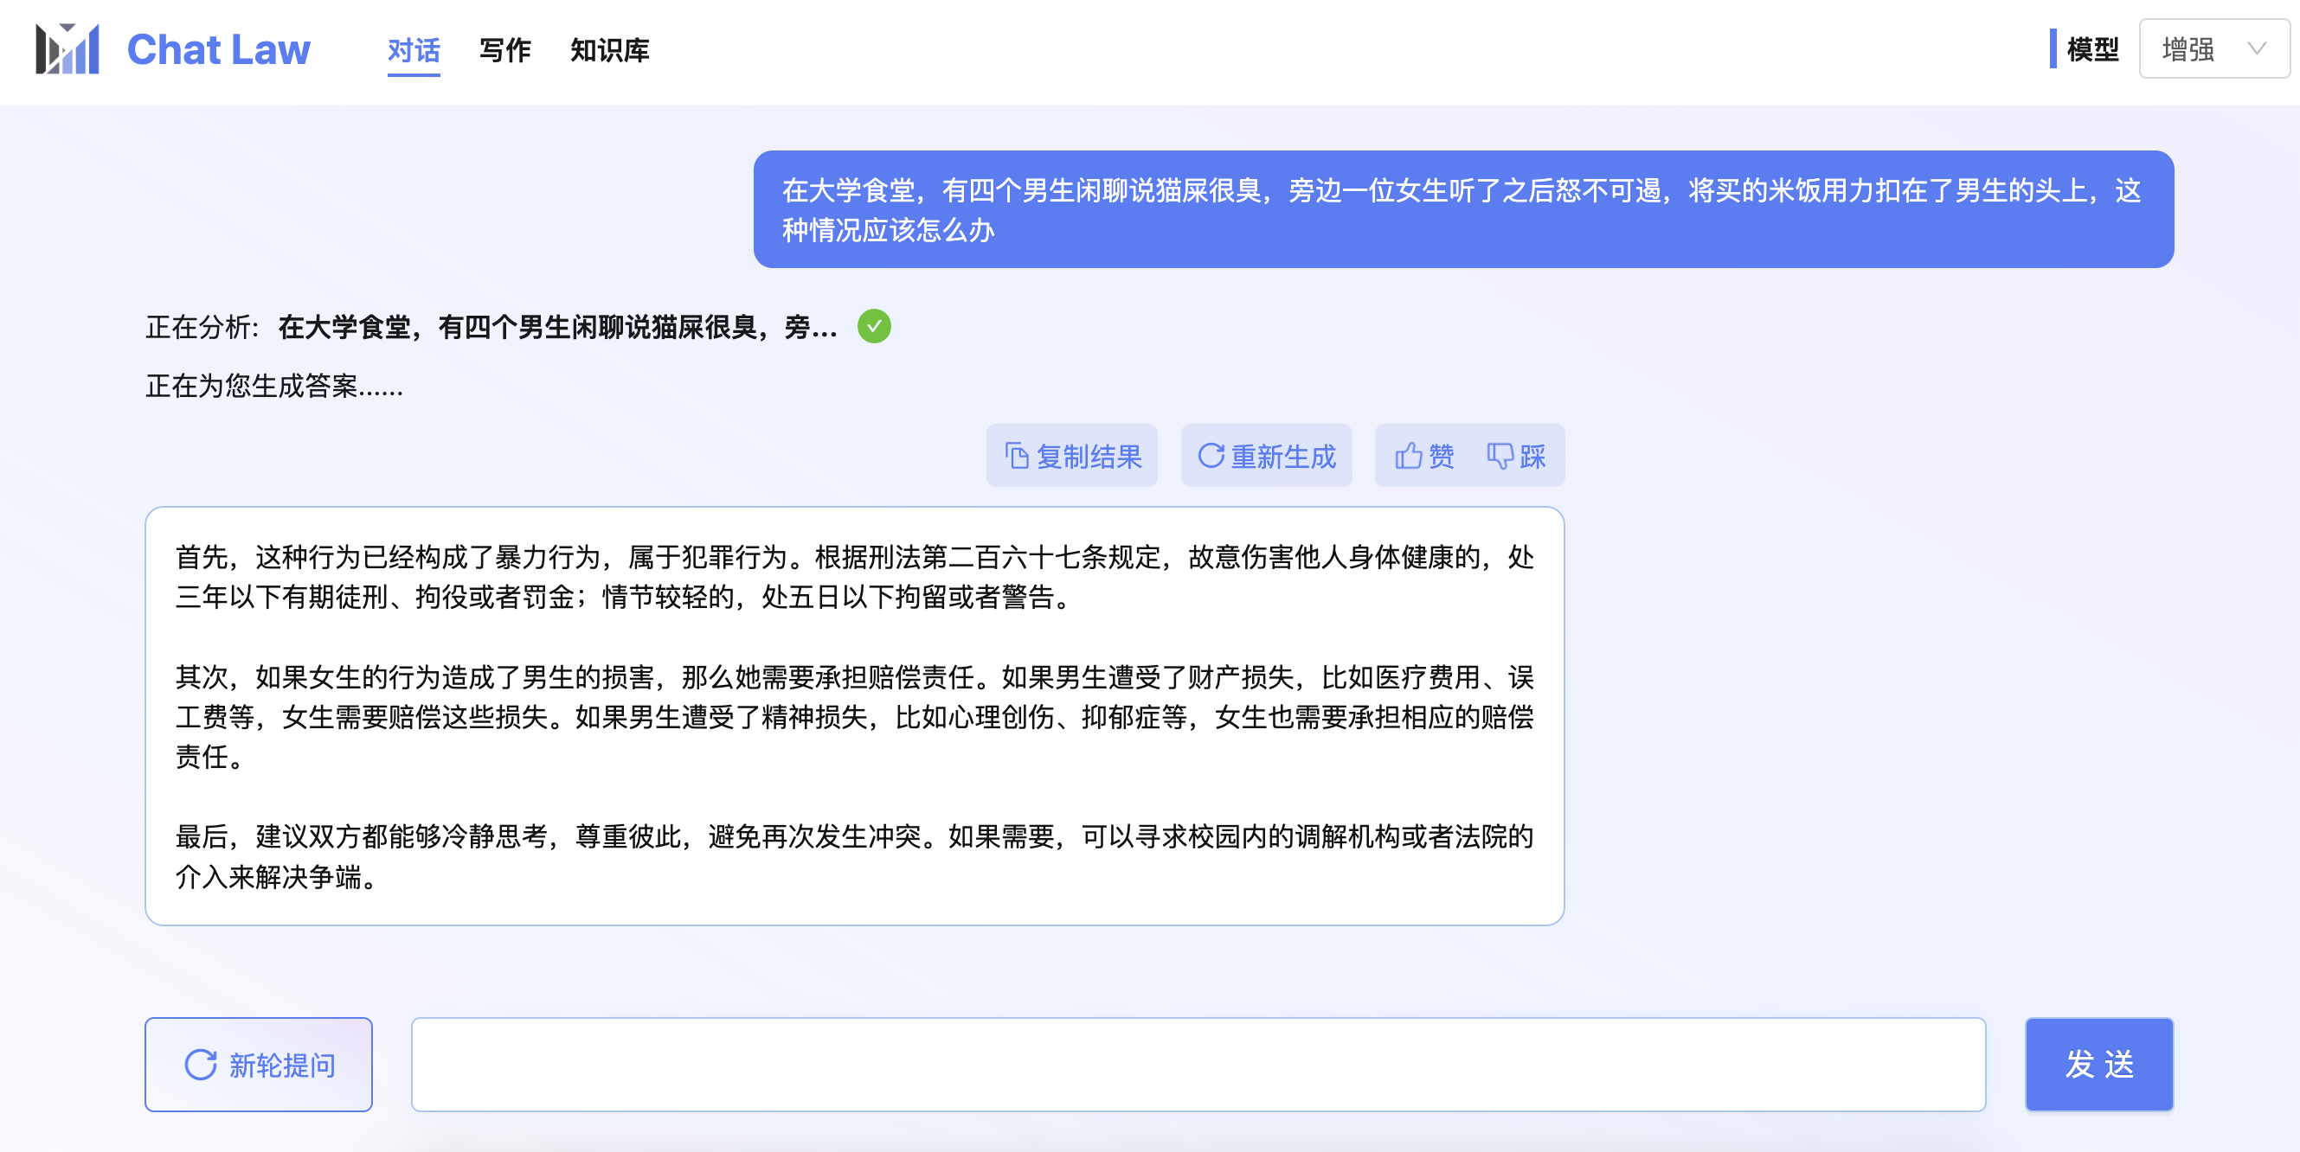Expand the model selector chevron arrow
The width and height of the screenshot is (2300, 1152).
click(x=2256, y=49)
